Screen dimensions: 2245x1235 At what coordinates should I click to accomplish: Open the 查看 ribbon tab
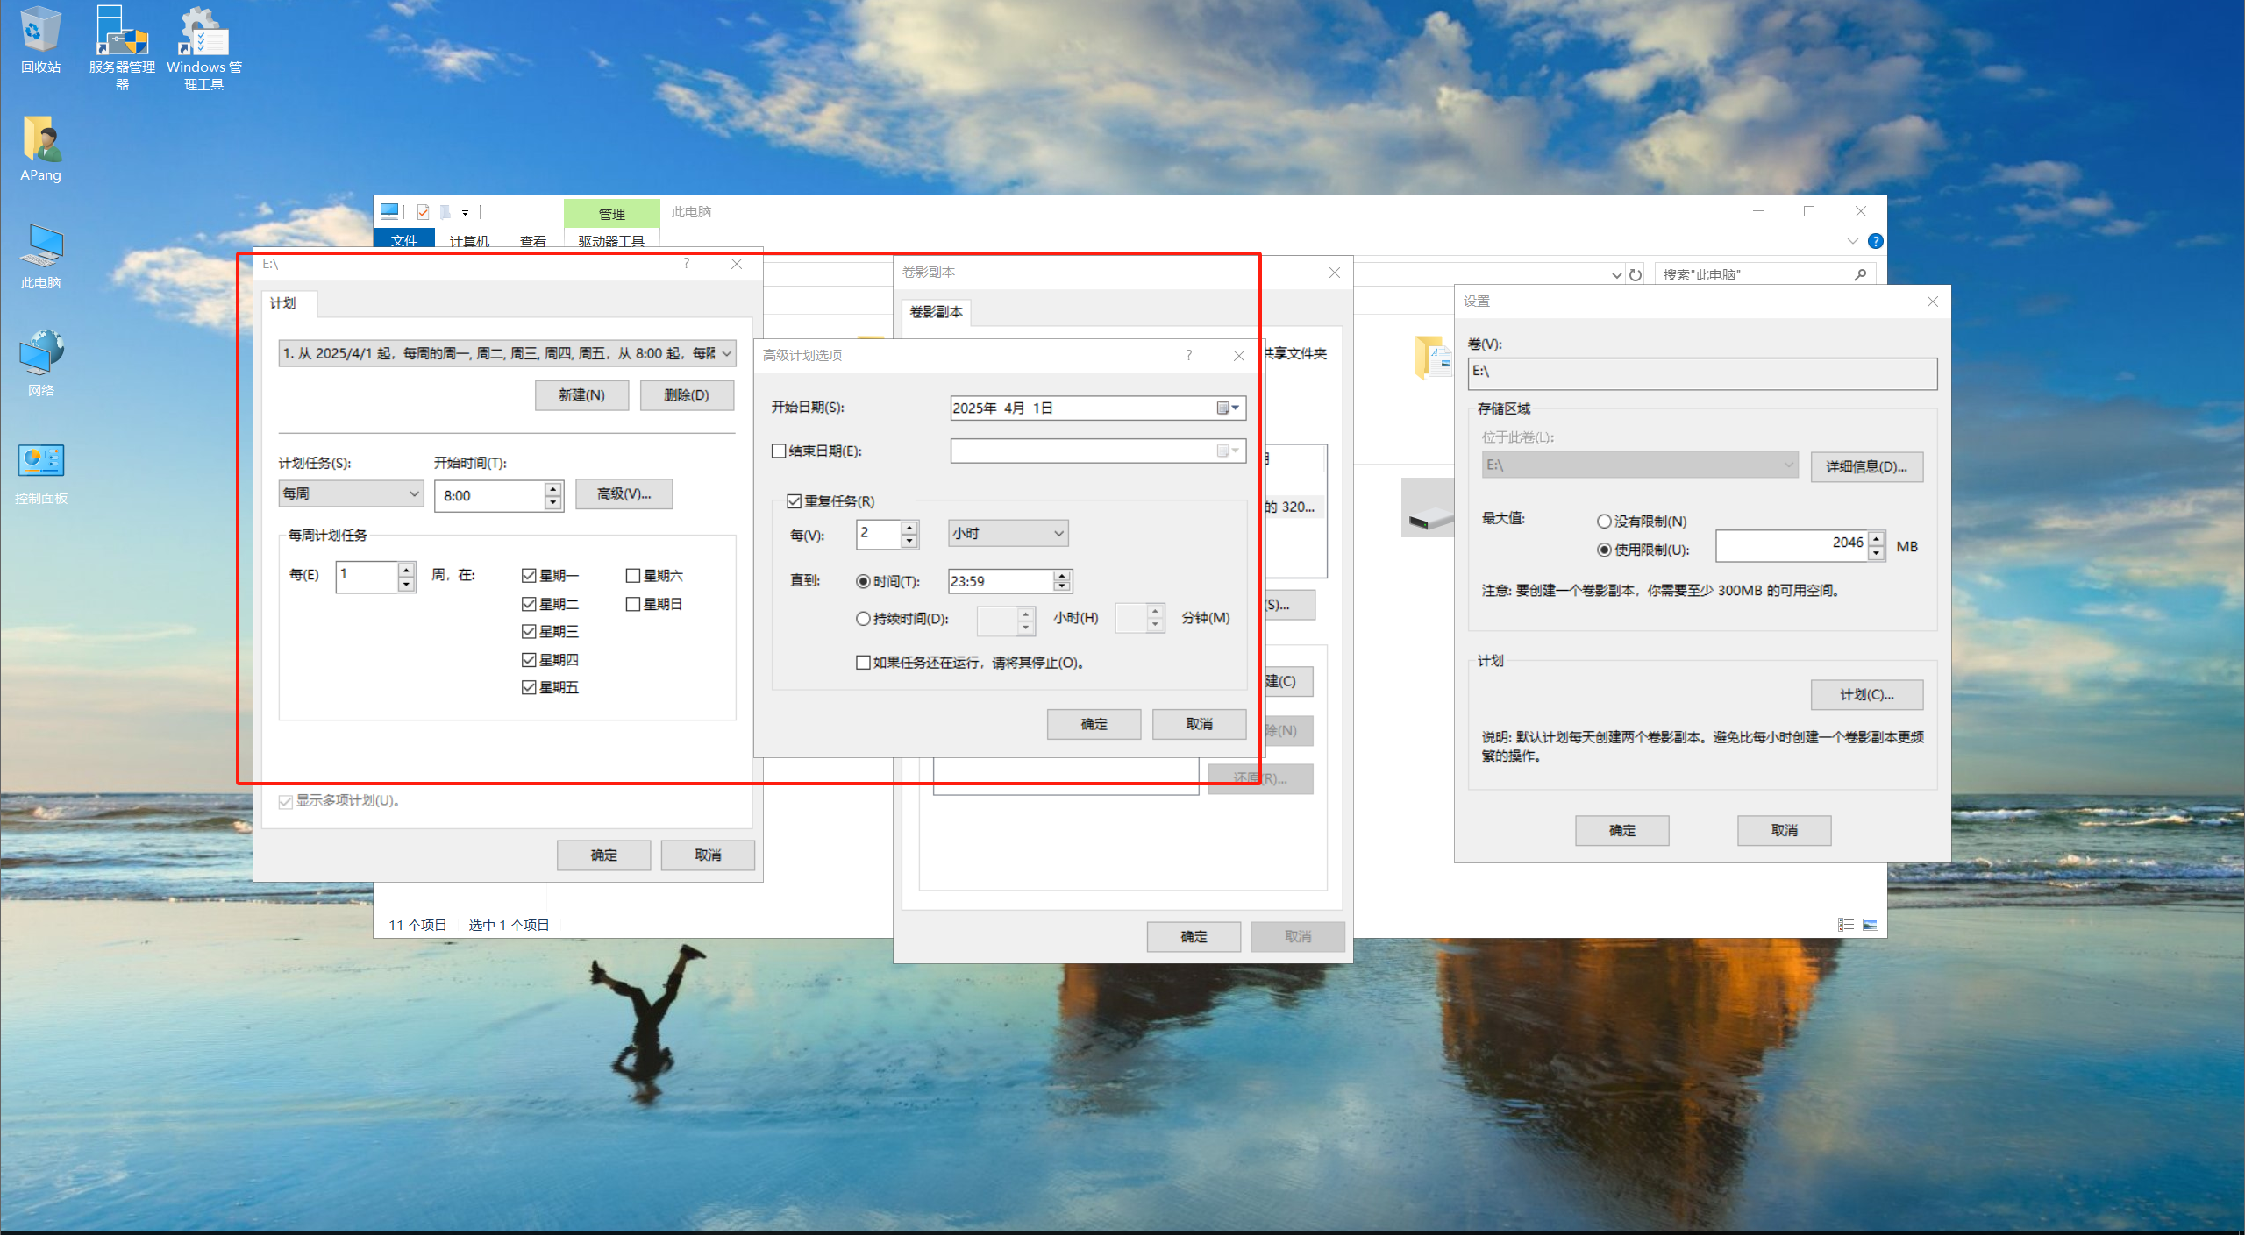[x=532, y=241]
